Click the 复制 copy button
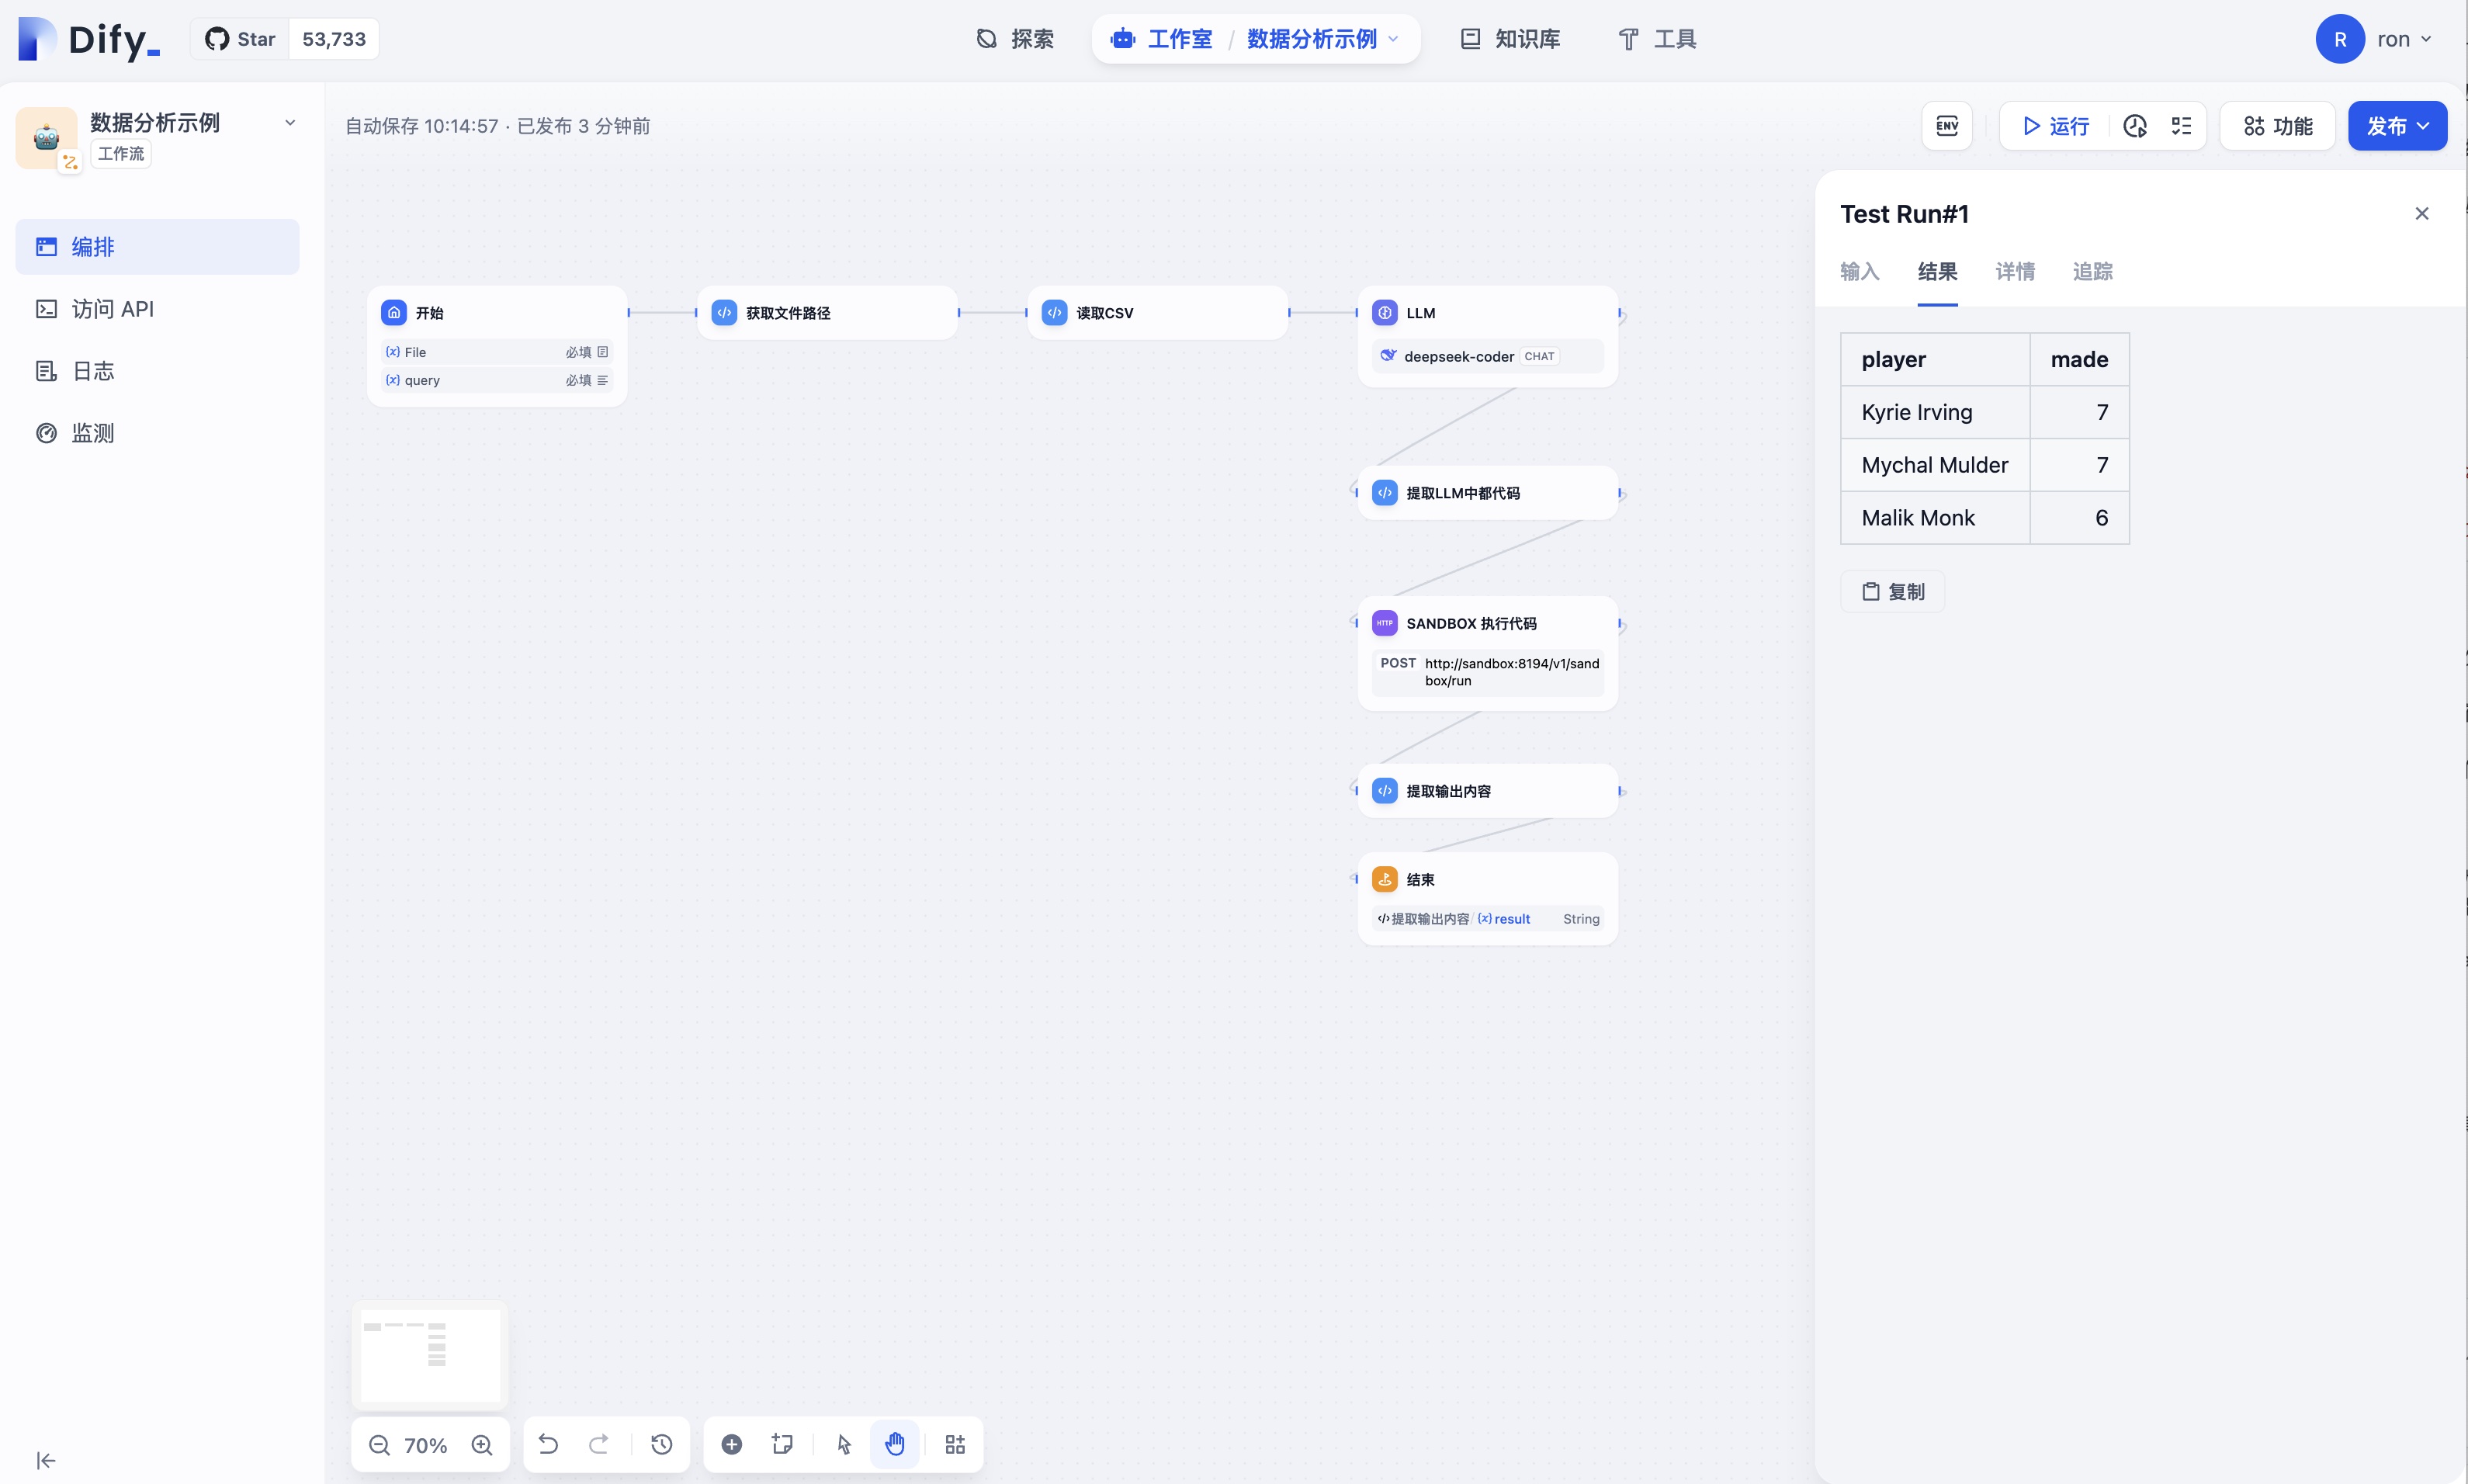2468x1484 pixels. (x=1893, y=592)
